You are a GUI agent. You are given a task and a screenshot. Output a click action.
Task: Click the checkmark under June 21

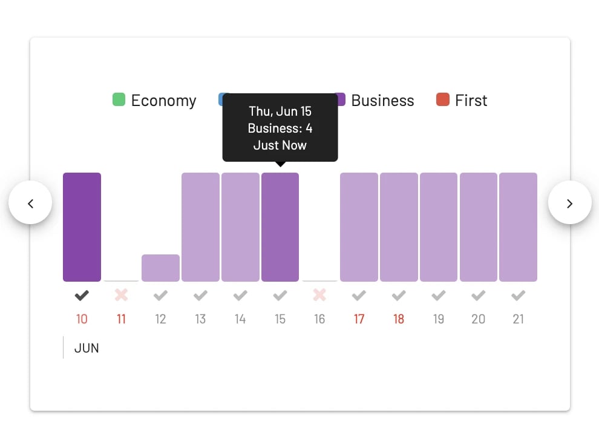click(518, 295)
